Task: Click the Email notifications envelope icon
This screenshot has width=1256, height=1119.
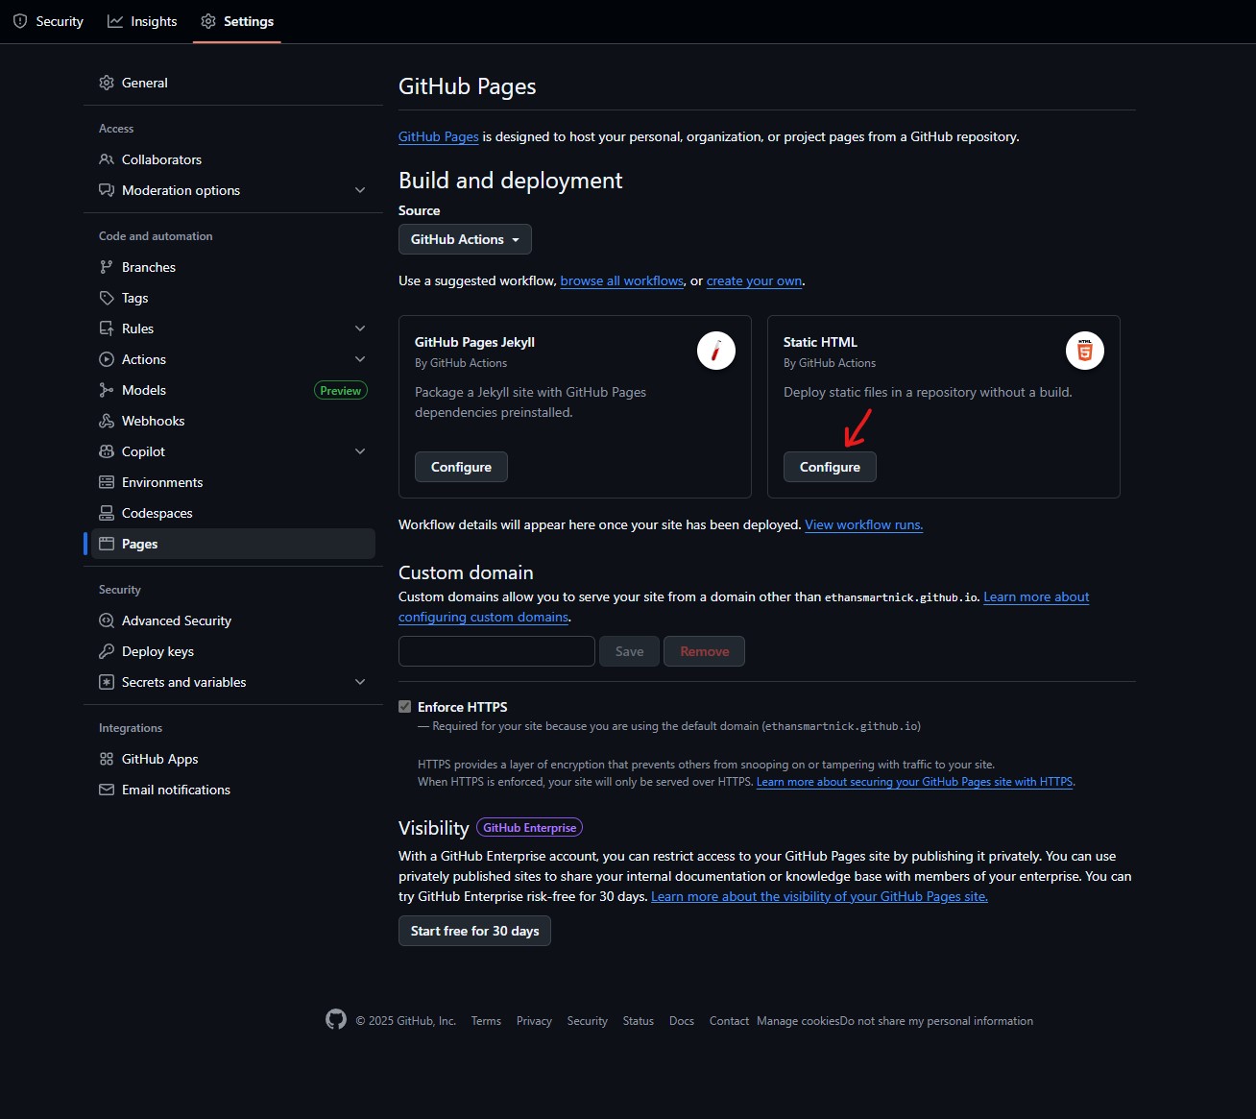Action: pos(107,790)
